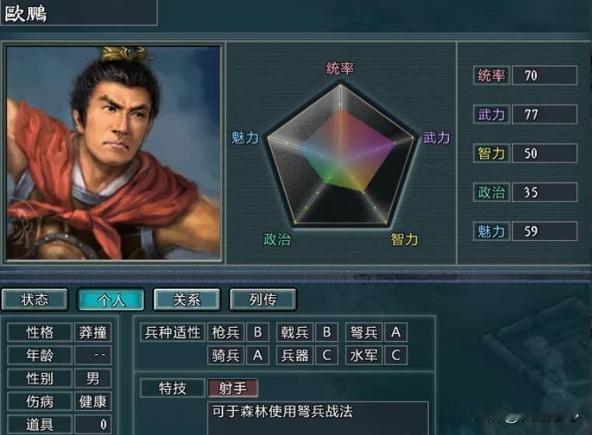Image resolution: width=592 pixels, height=435 pixels.
Task: Click the 欧鹏 character portrait
Action: [113, 153]
